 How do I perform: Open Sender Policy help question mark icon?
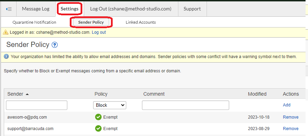click(x=55, y=45)
